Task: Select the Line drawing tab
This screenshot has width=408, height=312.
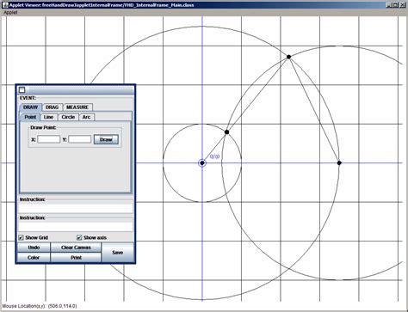Action: (48, 117)
